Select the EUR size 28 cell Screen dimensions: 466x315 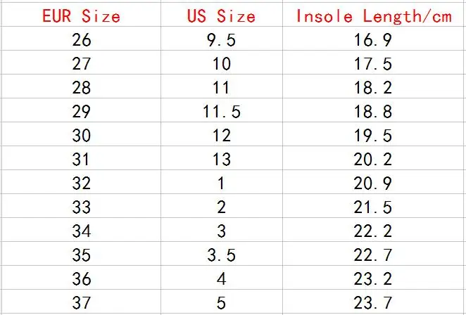click(81, 86)
